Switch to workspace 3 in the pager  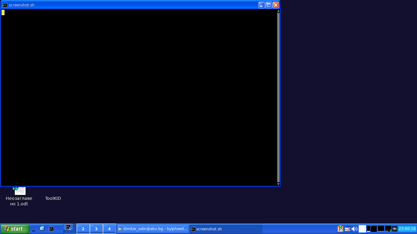click(96, 229)
